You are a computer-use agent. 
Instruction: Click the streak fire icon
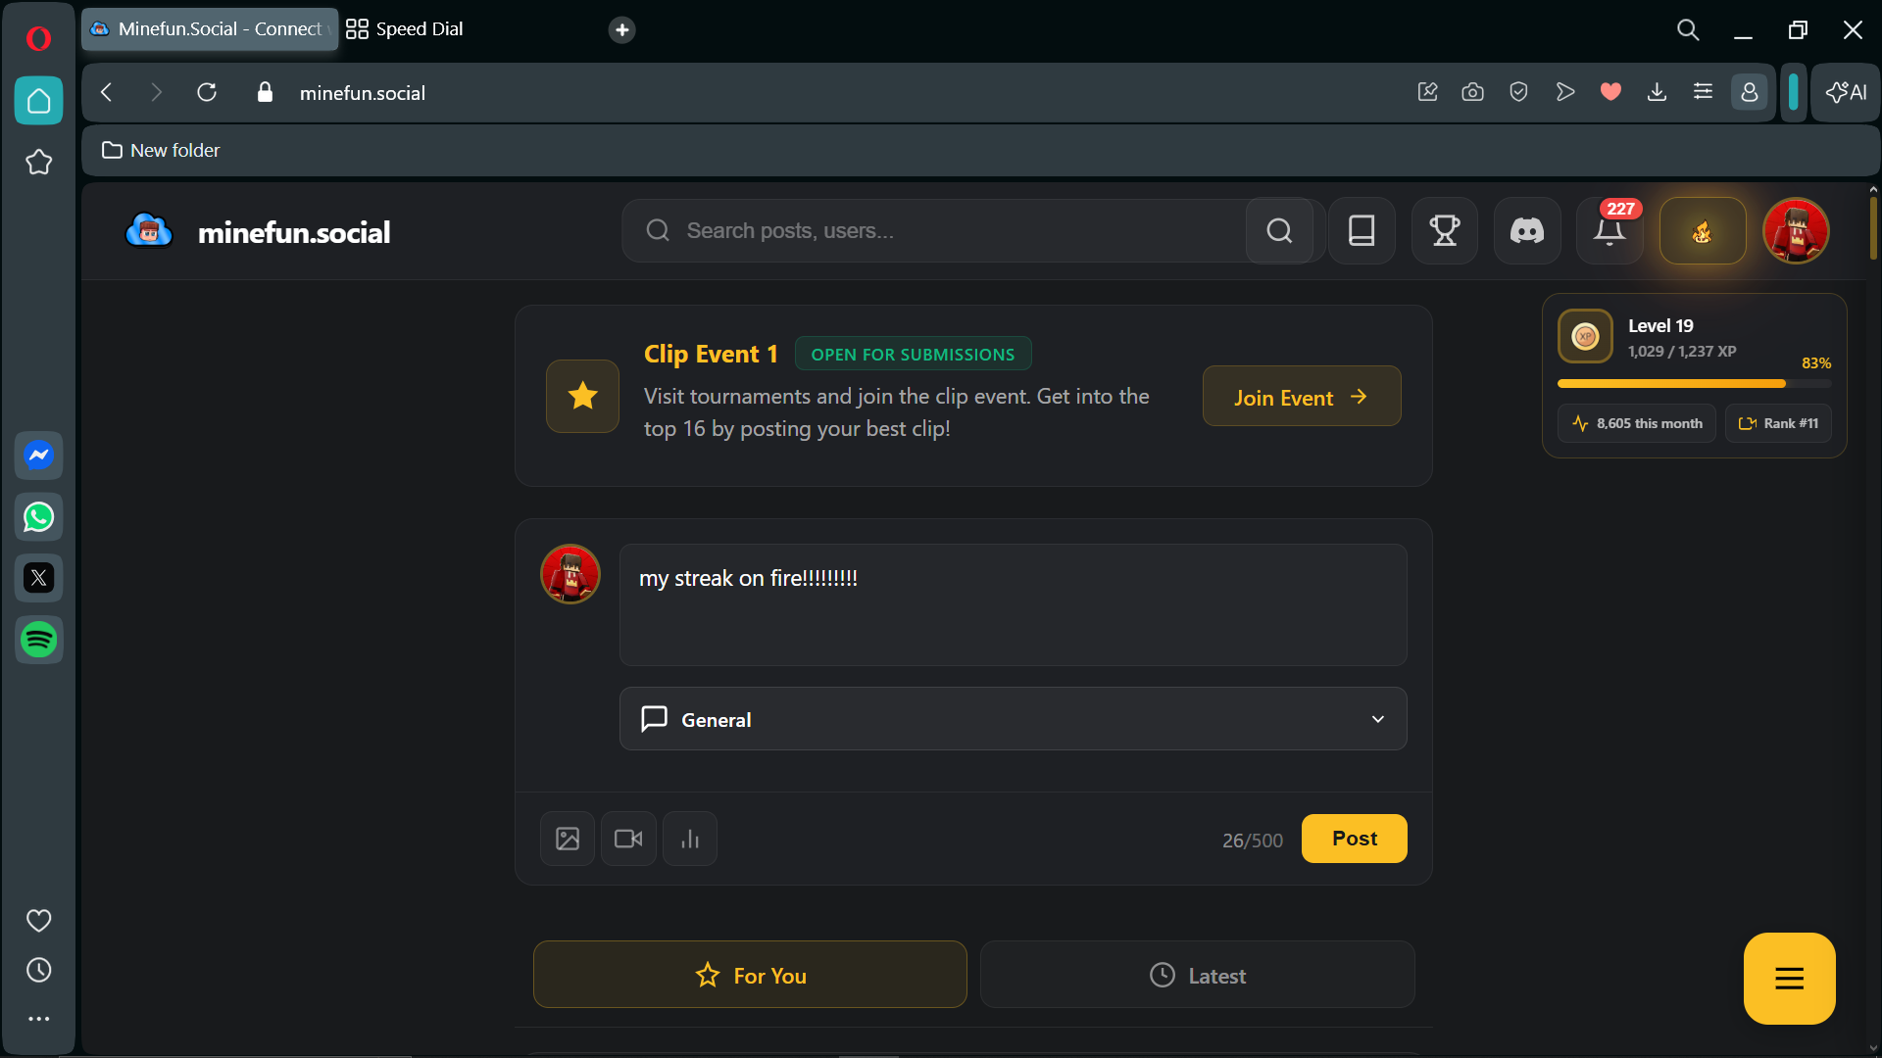coord(1702,231)
